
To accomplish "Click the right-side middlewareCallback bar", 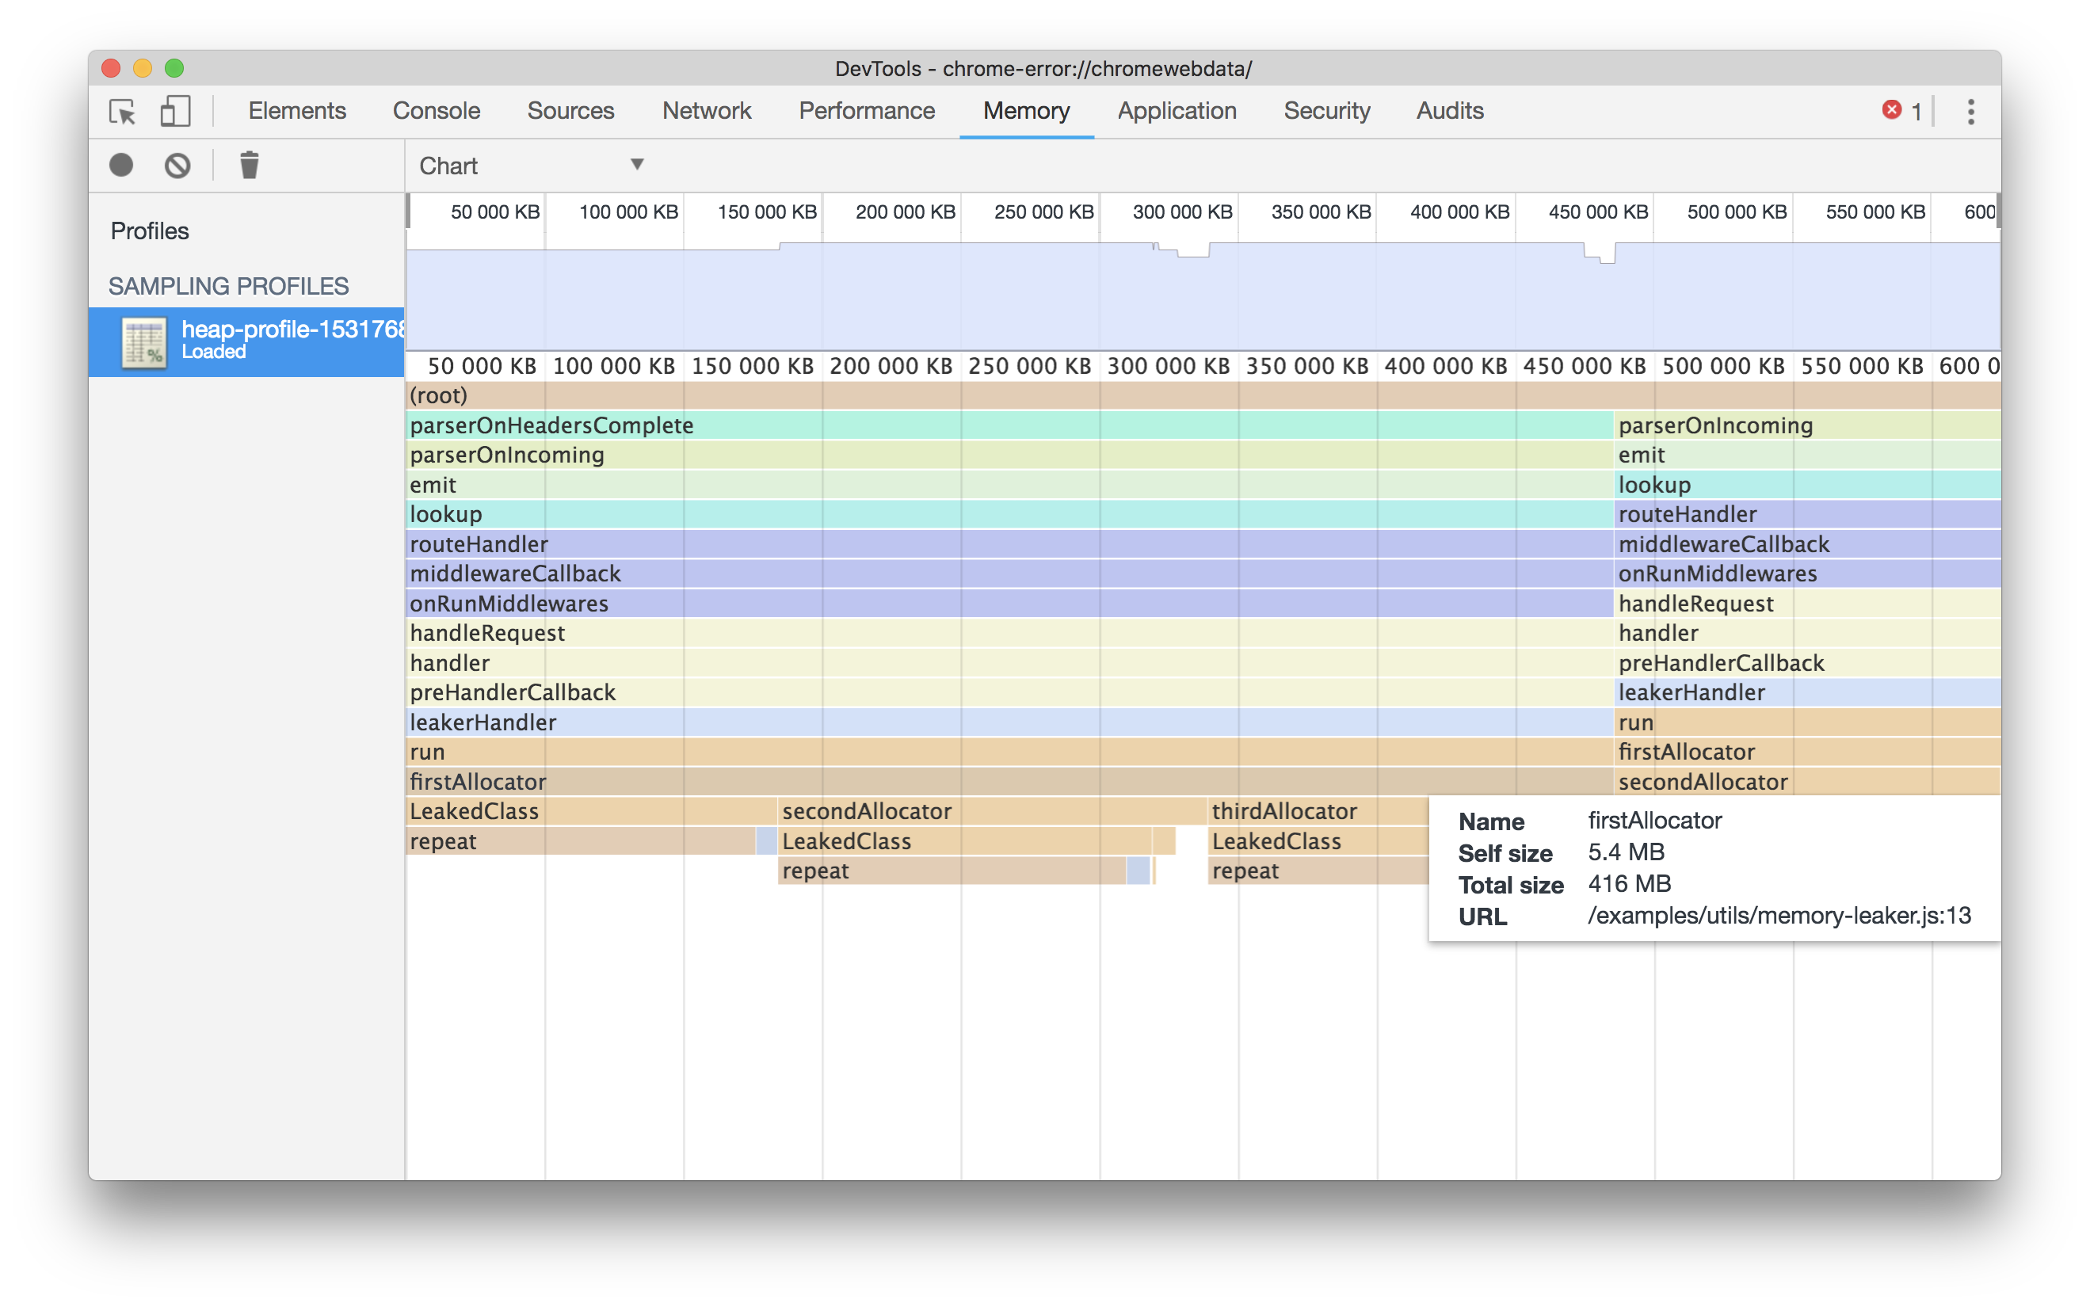I will coord(1806,543).
